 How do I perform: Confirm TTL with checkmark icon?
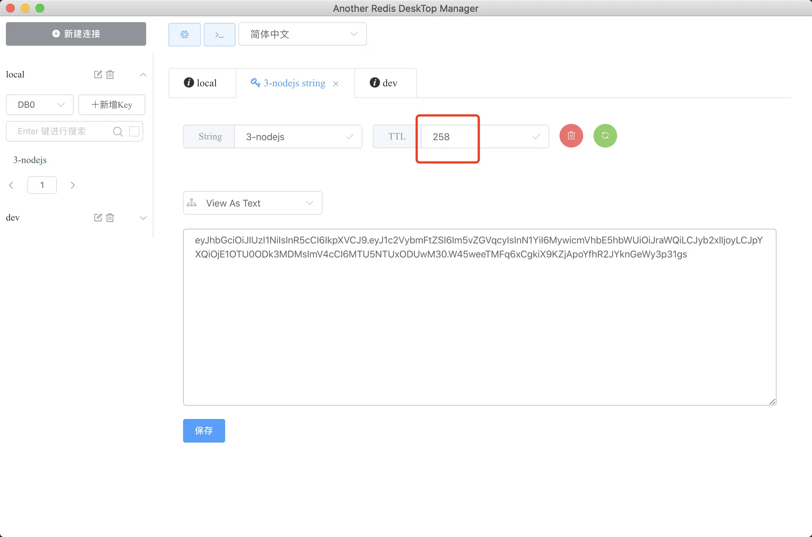[536, 137]
